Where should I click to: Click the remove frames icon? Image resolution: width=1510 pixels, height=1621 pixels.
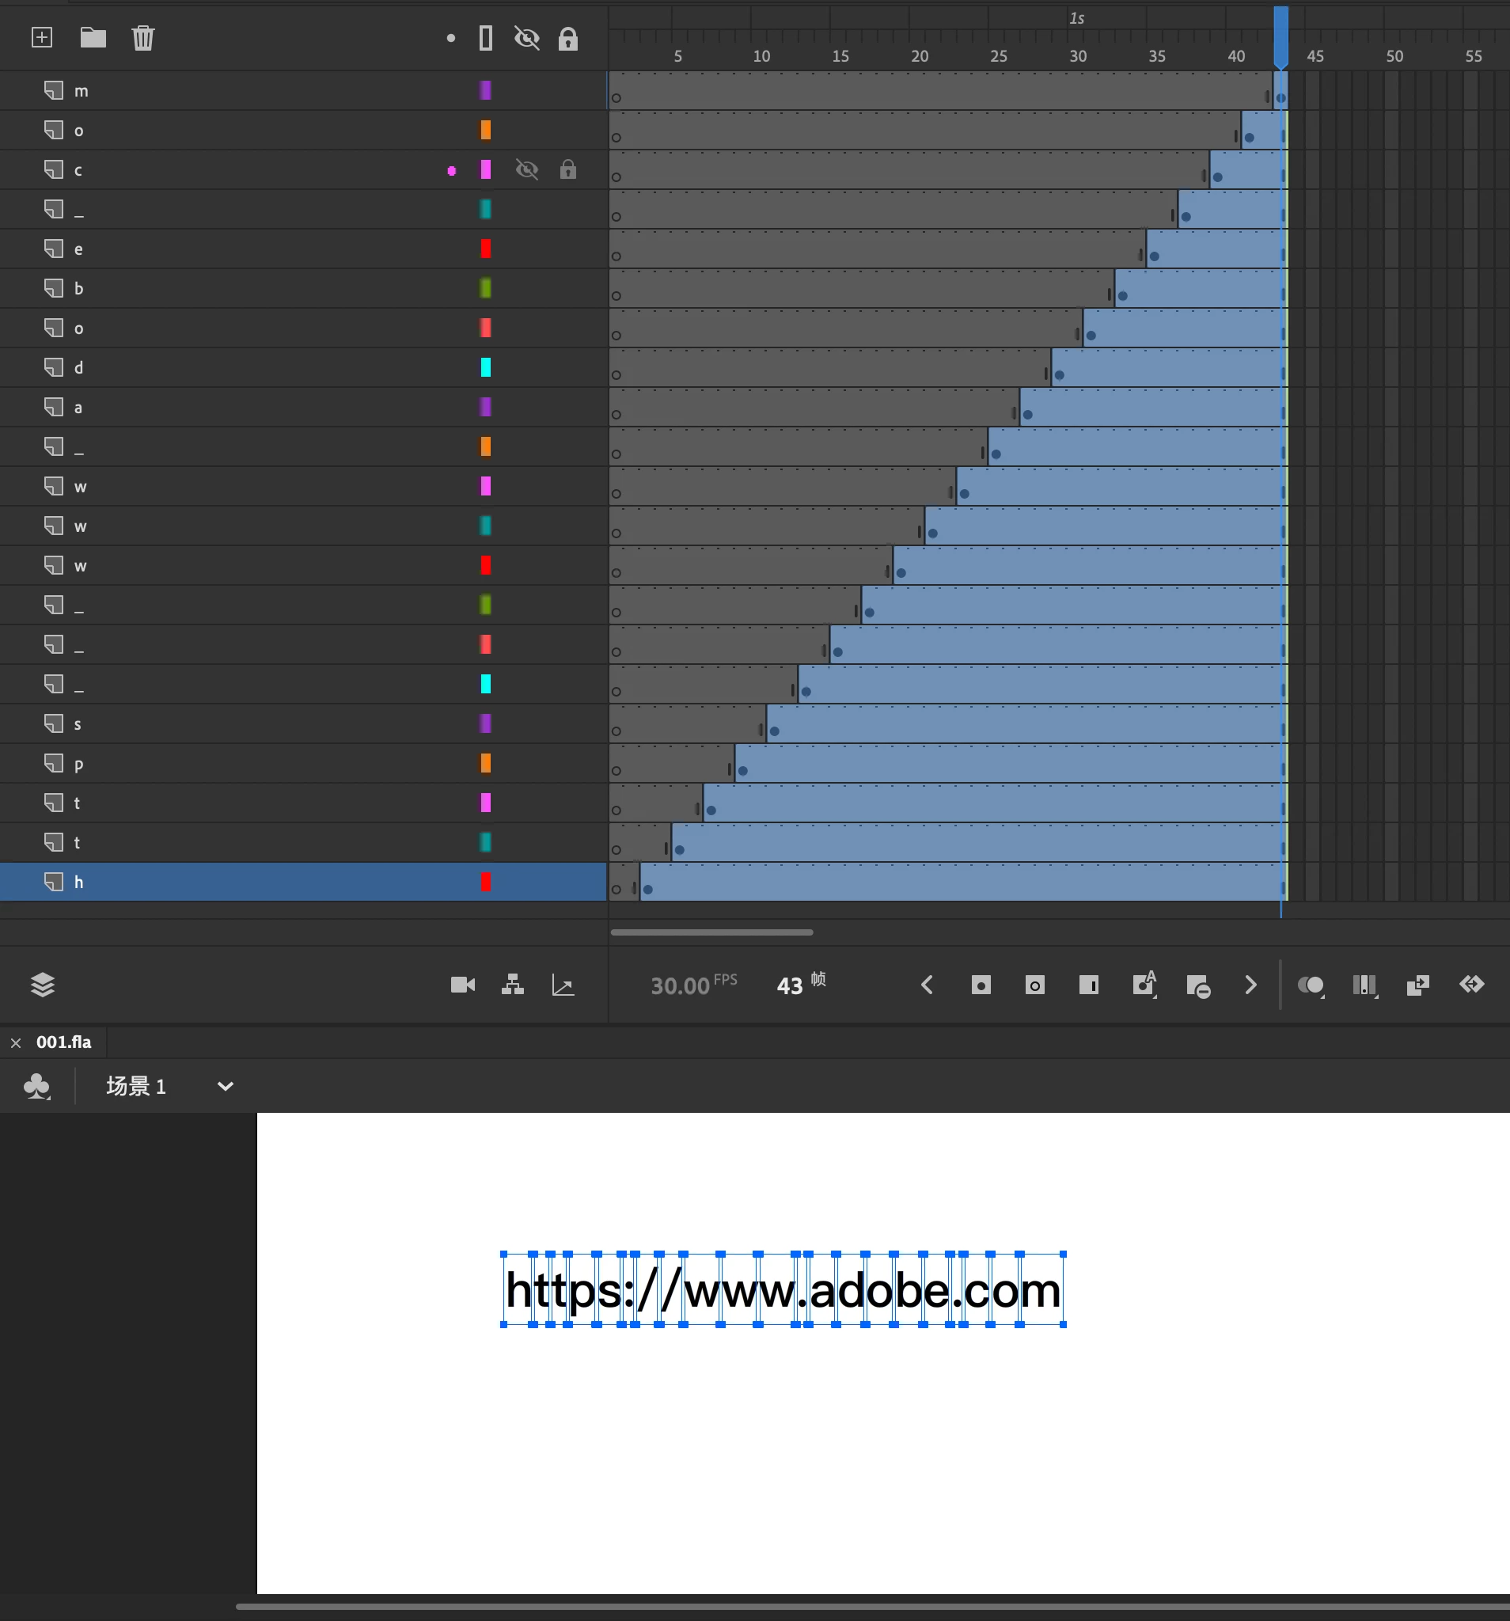pos(1198,985)
